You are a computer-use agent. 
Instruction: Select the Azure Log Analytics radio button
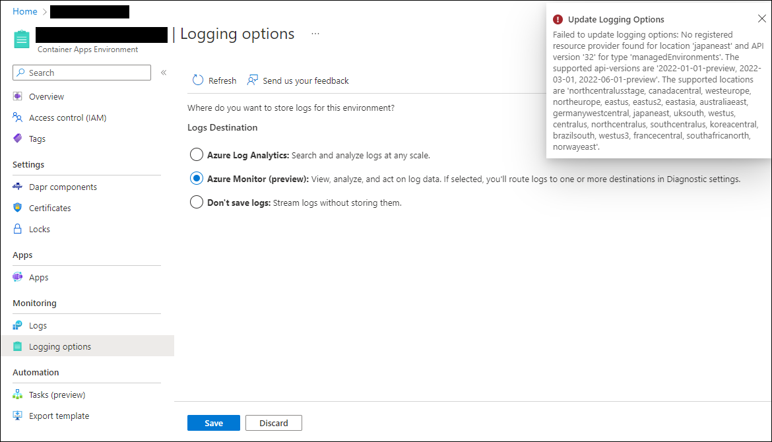(196, 154)
